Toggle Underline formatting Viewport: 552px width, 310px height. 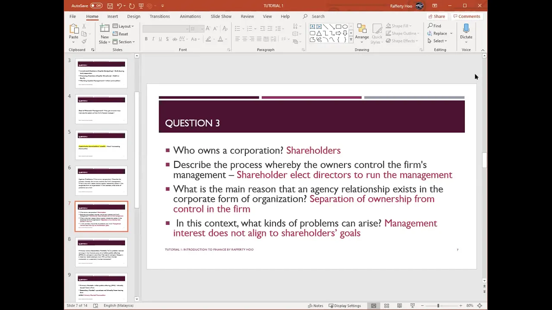click(x=160, y=39)
